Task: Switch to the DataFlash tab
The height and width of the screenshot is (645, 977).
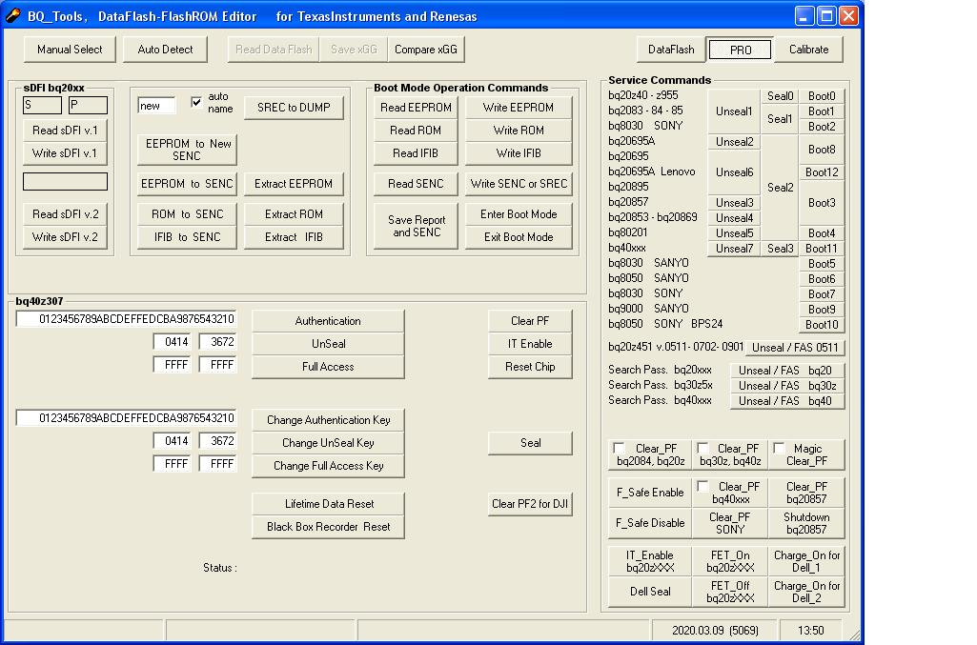Action: tap(671, 50)
